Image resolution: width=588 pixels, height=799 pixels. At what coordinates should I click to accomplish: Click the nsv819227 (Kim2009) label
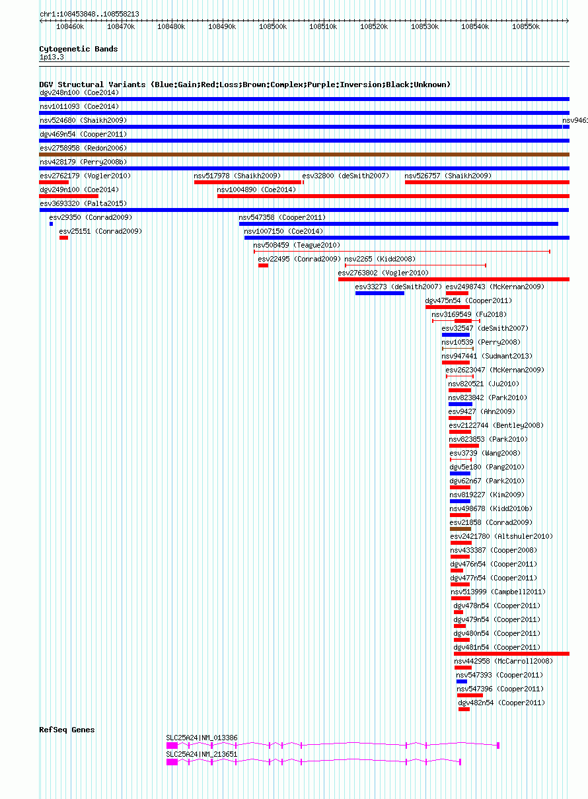tap(487, 495)
